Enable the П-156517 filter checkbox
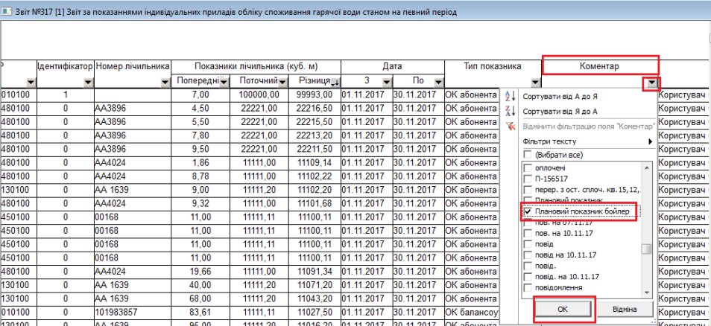Screen dimensions: 711x326 pos(528,179)
